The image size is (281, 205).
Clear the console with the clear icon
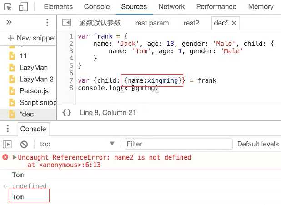(x=24, y=144)
